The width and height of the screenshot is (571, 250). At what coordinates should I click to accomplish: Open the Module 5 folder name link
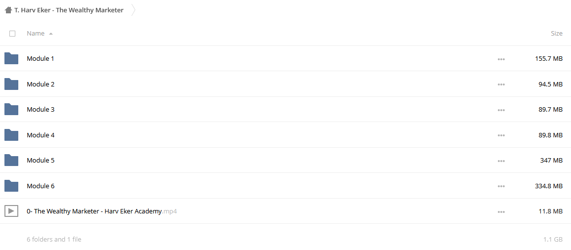pos(41,160)
